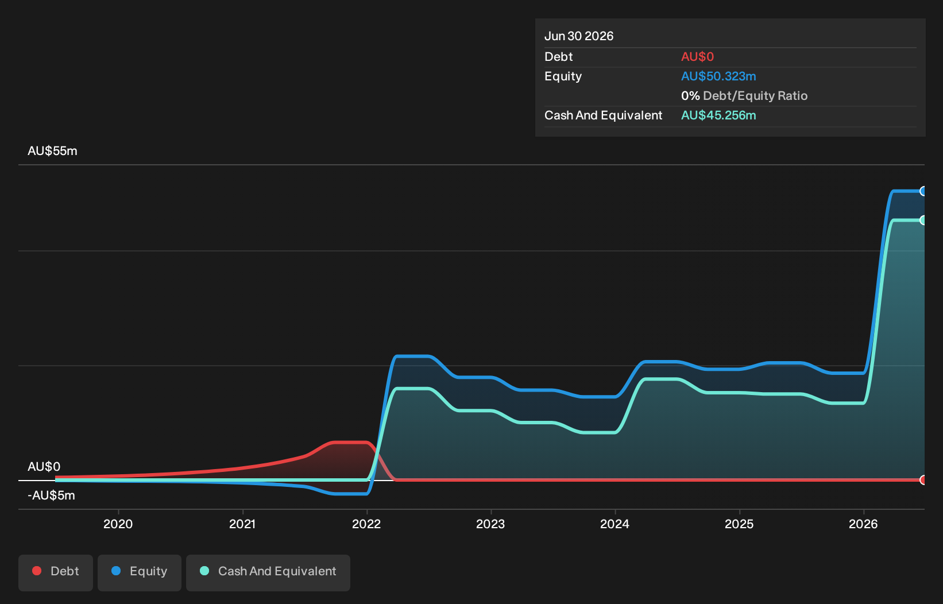Select the Cash endpoint marker at 2026

point(923,220)
